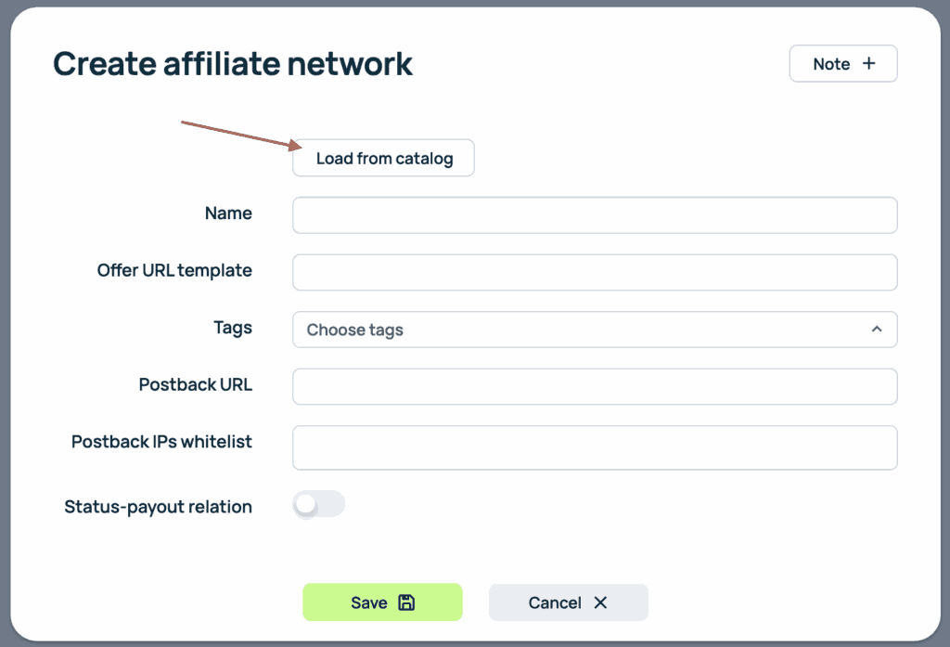Toggle the Status-payout relation switch
The height and width of the screenshot is (647, 950).
coord(318,504)
